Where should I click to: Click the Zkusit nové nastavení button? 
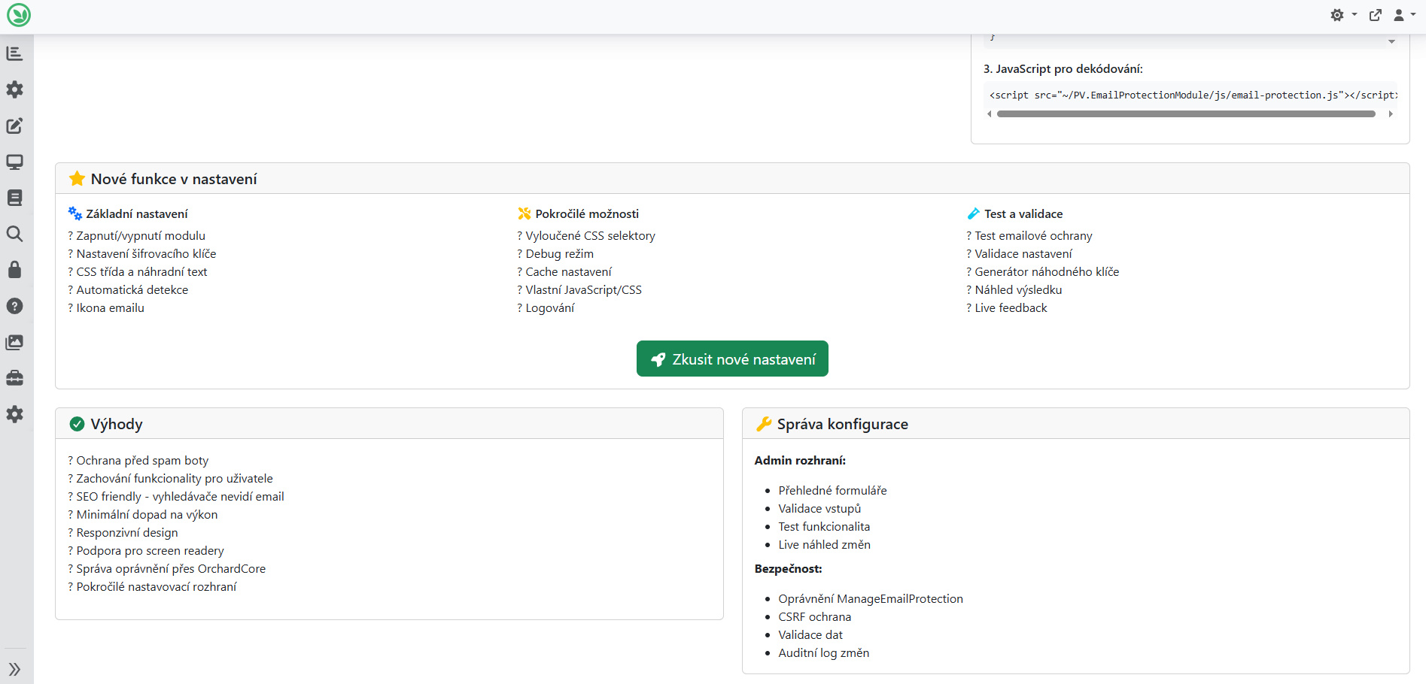coord(732,359)
